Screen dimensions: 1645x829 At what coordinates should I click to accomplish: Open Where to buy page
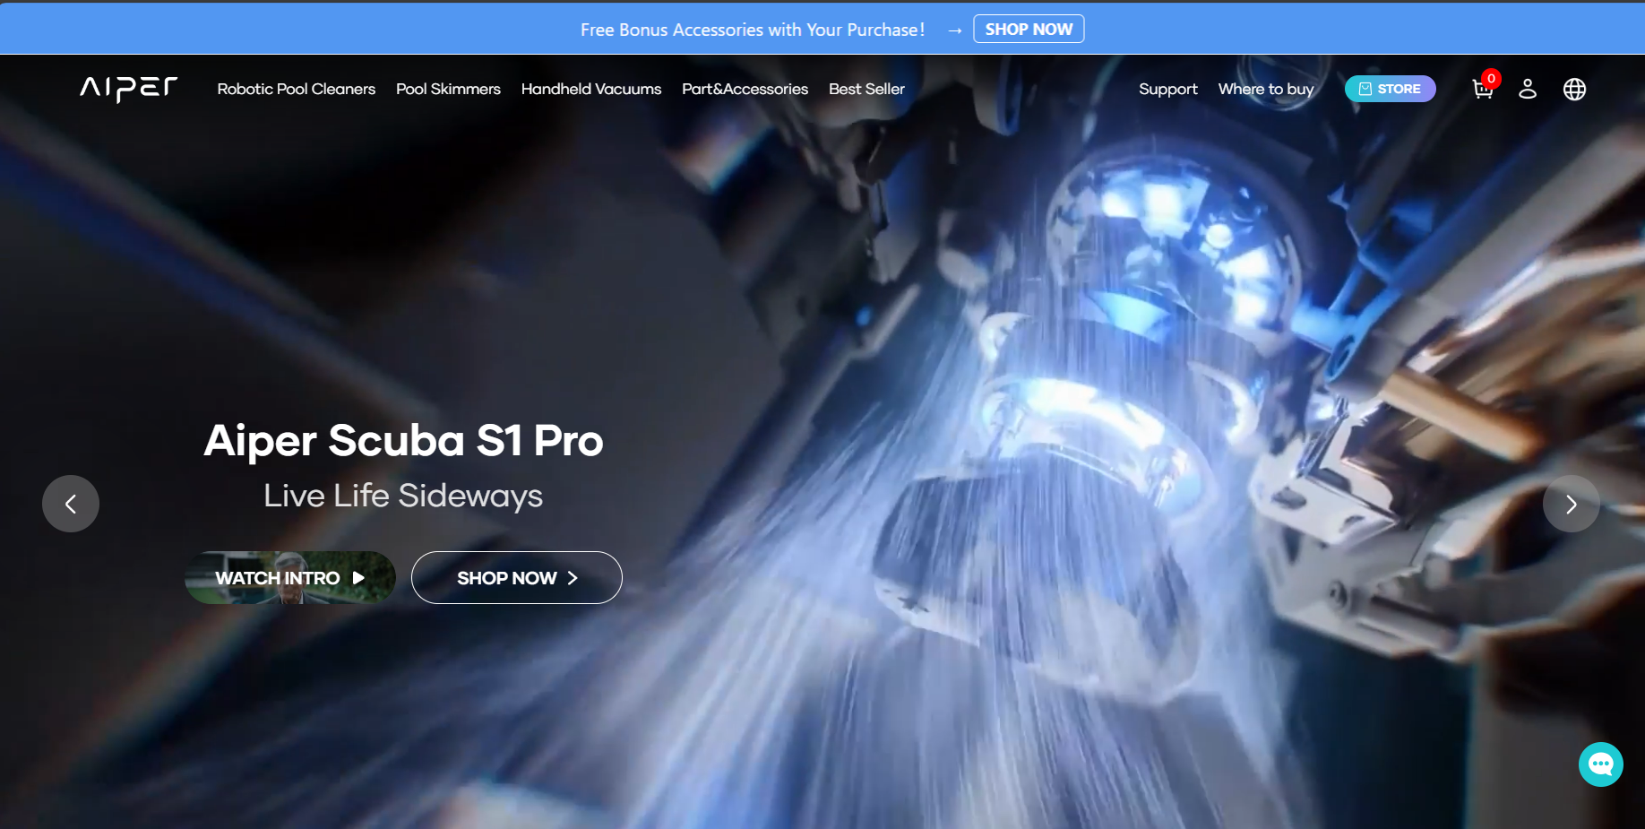[1266, 89]
